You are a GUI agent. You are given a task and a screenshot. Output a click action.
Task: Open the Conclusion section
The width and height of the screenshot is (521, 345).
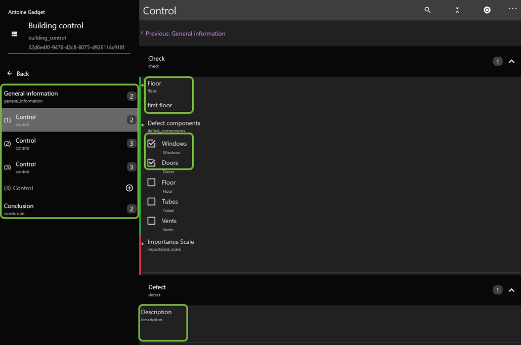[x=70, y=209]
